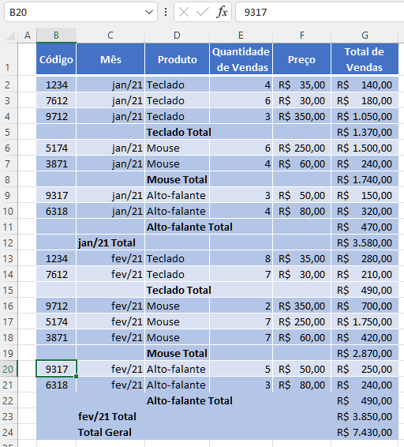The width and height of the screenshot is (404, 447).
Task: Click the Produto header cell
Action: [x=177, y=59]
